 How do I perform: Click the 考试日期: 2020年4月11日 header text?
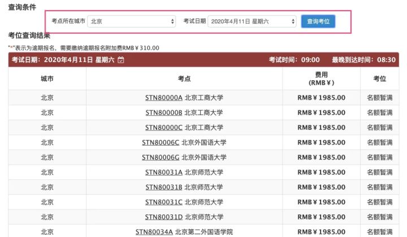(x=63, y=60)
